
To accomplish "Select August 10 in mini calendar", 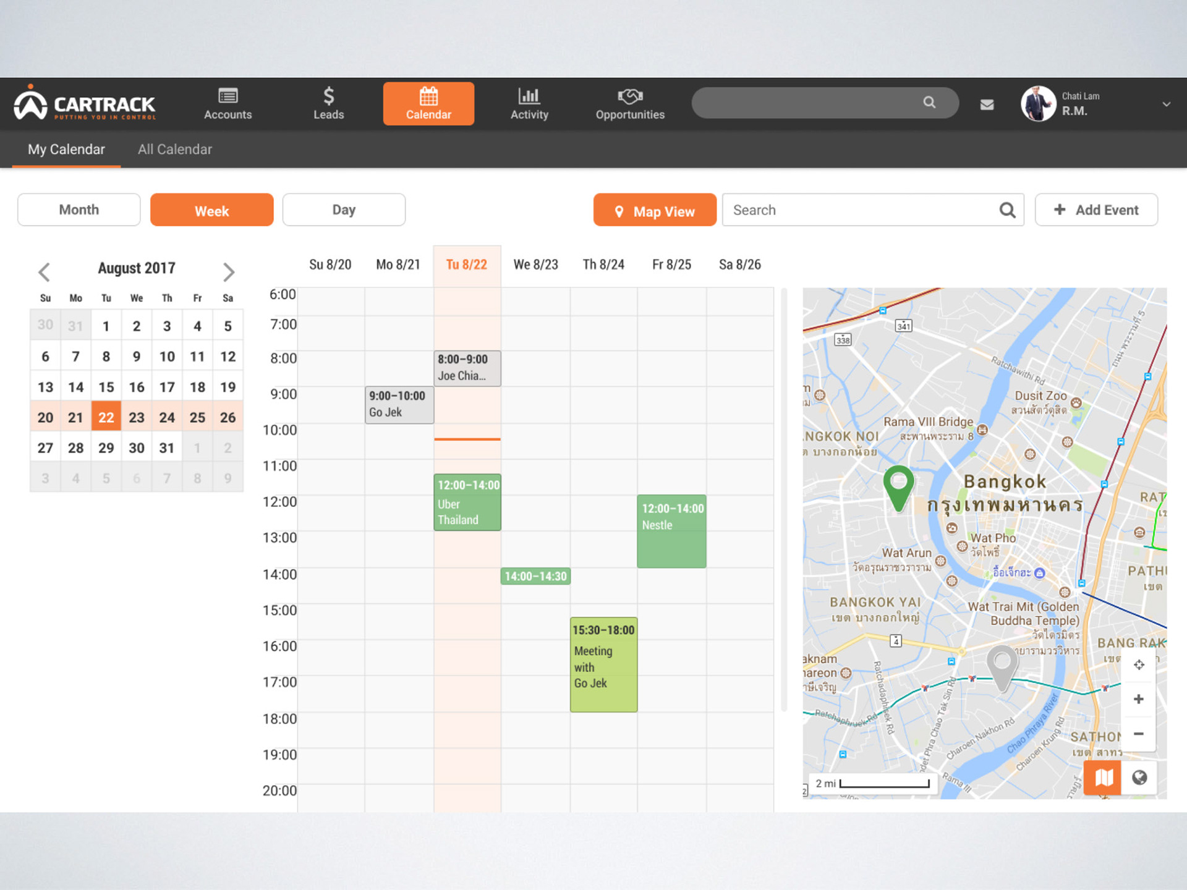I will pyautogui.click(x=167, y=357).
